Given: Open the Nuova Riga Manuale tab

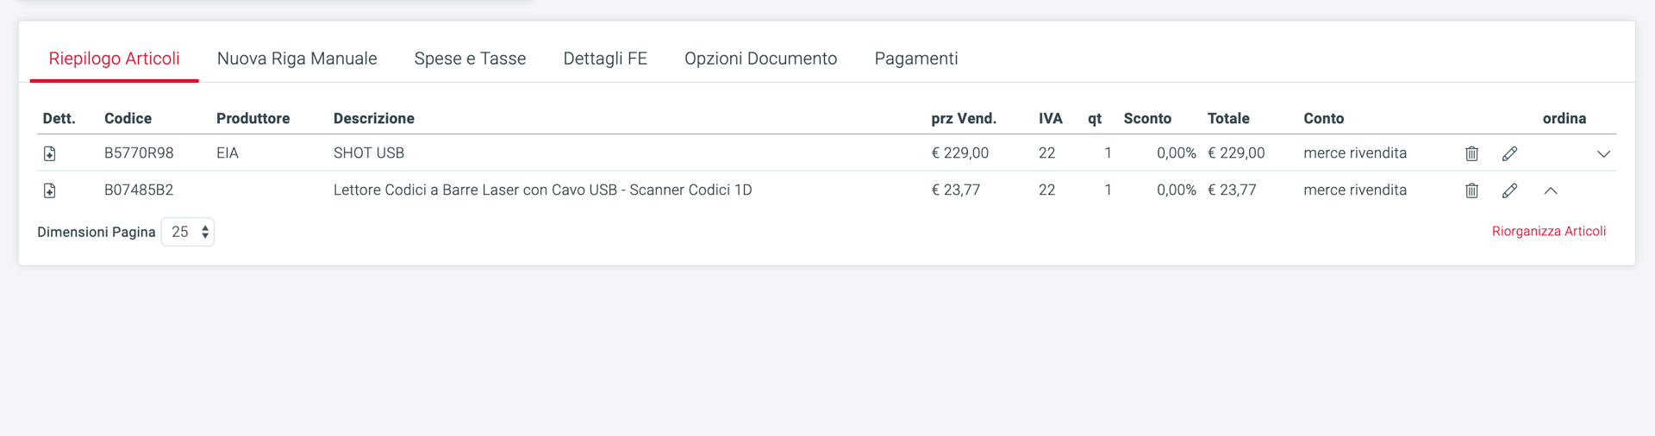Looking at the screenshot, I should 297,59.
